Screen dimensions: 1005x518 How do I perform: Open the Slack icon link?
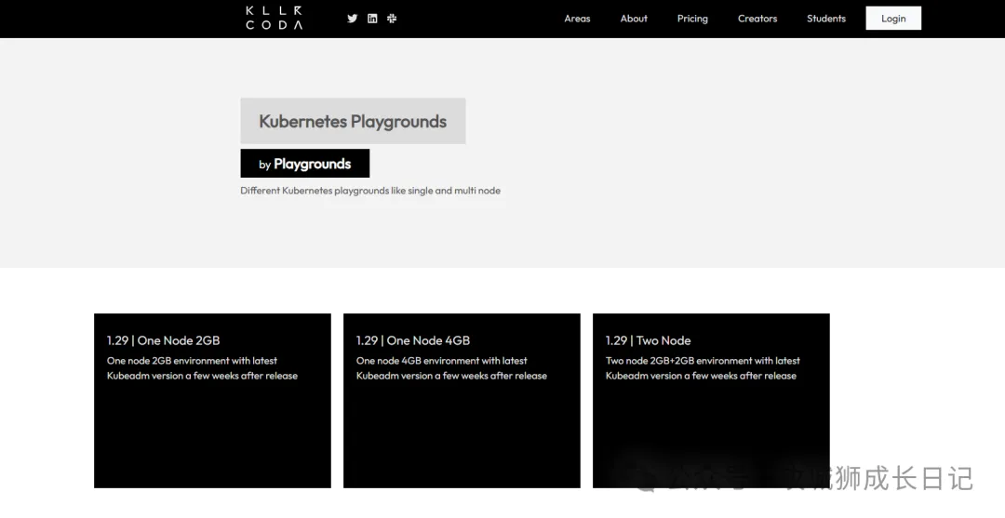pyautogui.click(x=392, y=18)
